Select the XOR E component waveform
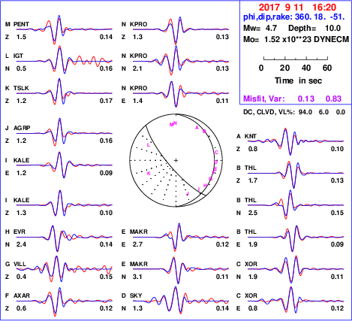Viewport: 352px width, 321px height. tap(296, 300)
